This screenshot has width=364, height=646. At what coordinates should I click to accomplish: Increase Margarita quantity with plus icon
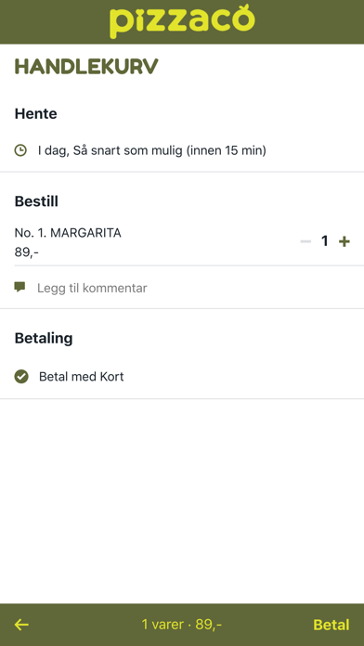click(x=344, y=241)
